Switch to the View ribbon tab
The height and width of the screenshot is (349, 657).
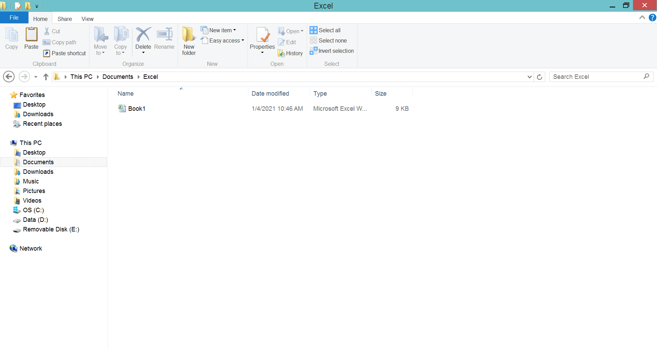pyautogui.click(x=87, y=19)
